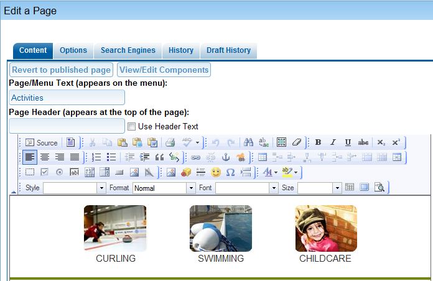Click the underline icon
This screenshot has width=433, height=281.
pyautogui.click(x=348, y=142)
